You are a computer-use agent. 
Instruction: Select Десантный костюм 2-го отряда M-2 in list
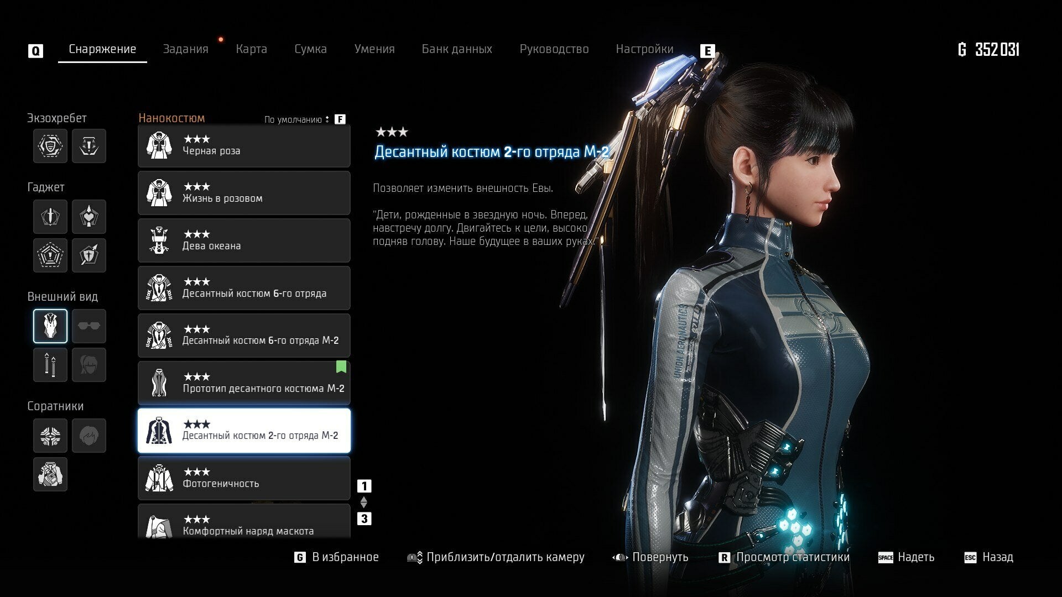point(244,431)
